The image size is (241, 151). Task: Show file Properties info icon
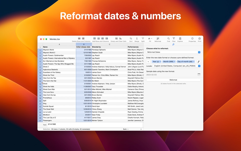pos(192,39)
